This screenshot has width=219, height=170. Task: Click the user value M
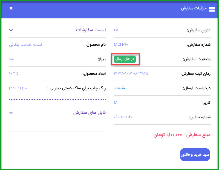point(116,102)
